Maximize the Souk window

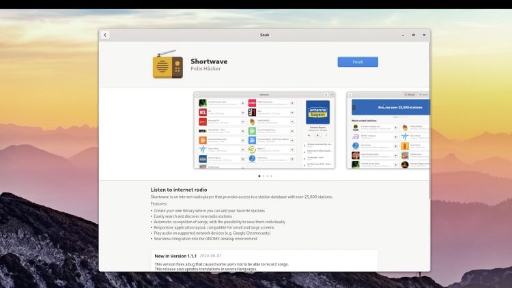pyautogui.click(x=414, y=35)
